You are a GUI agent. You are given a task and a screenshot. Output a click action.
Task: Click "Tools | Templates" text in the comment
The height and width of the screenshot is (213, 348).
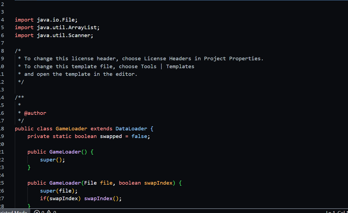pos(167,66)
